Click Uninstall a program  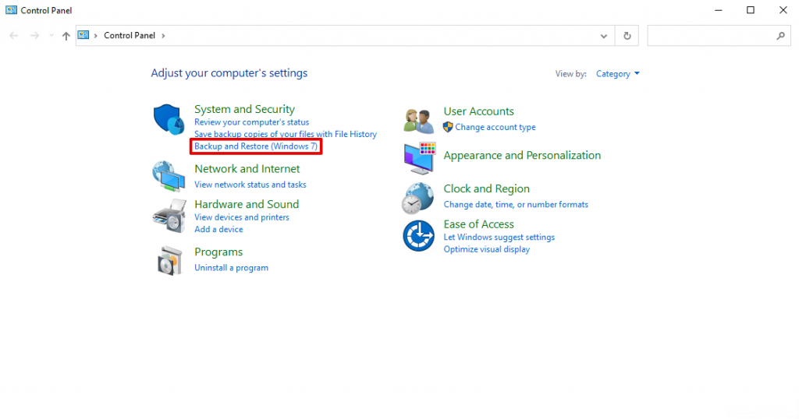[x=231, y=268]
